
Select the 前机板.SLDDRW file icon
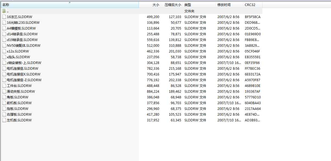tap(4, 103)
